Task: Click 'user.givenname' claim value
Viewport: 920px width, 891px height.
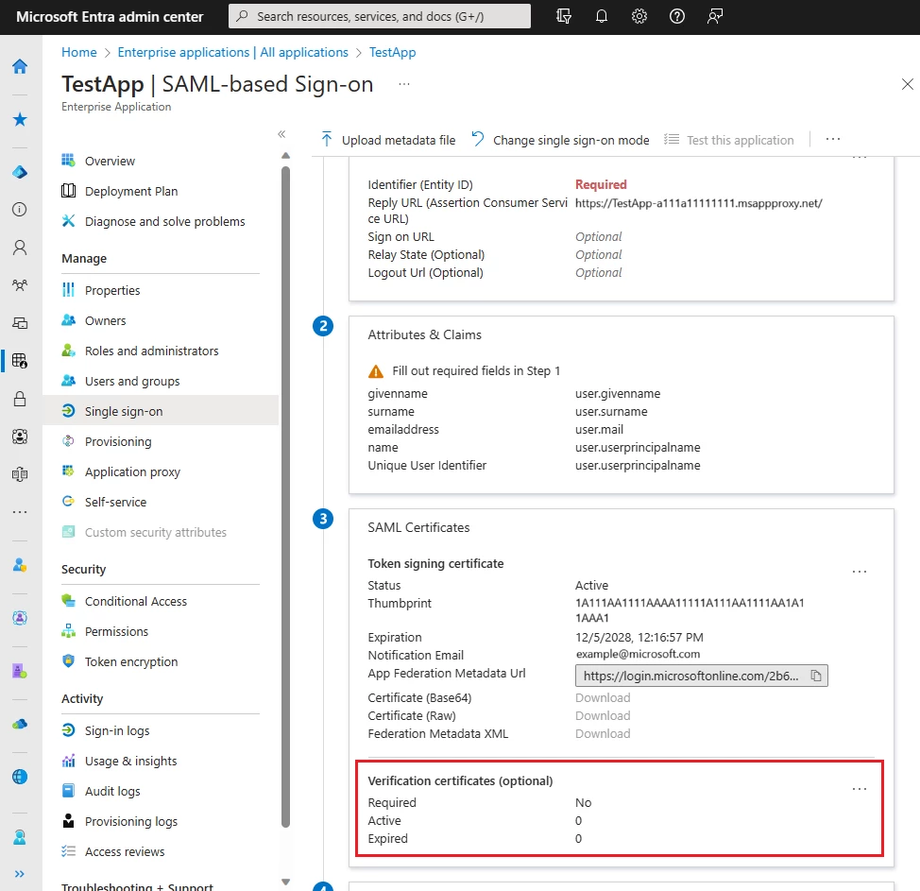Action: tap(618, 393)
